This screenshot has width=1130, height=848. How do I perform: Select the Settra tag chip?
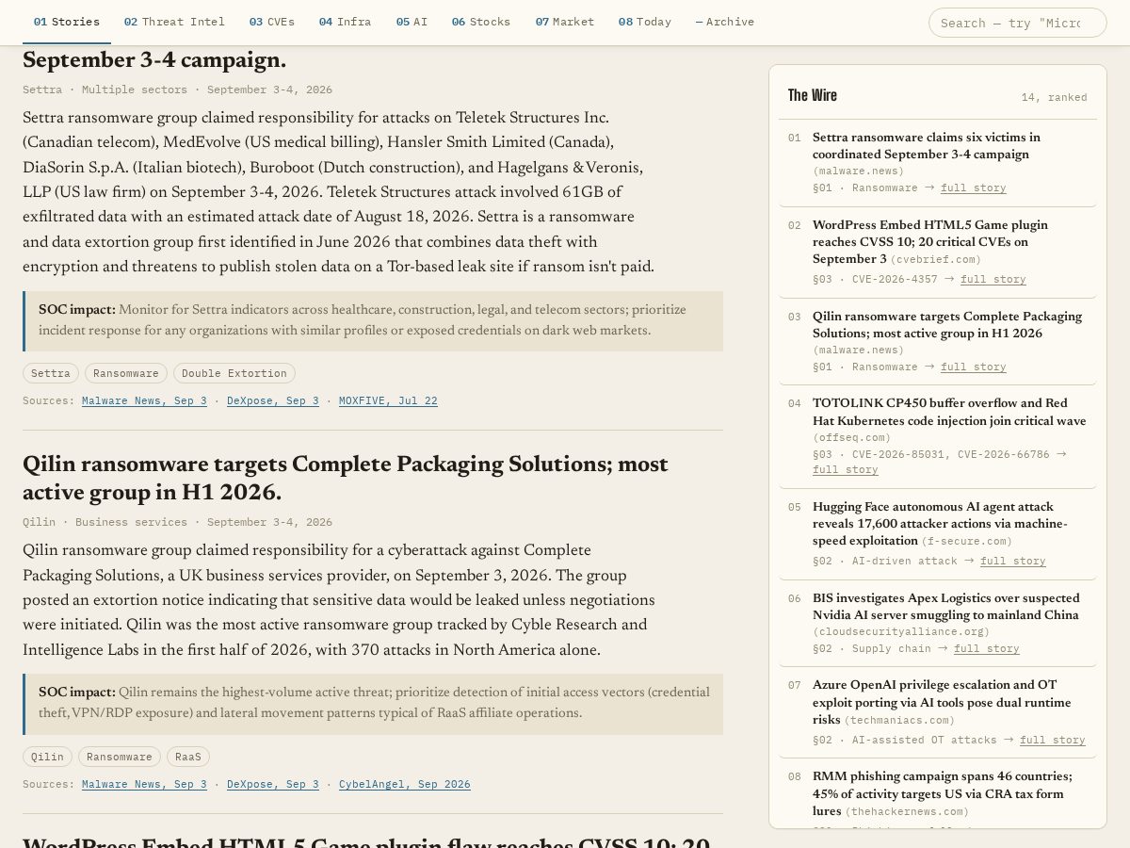pos(51,373)
